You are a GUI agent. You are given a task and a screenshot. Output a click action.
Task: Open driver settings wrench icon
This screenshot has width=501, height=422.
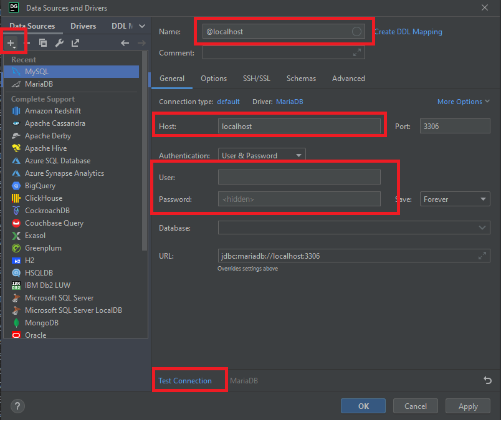tap(59, 43)
